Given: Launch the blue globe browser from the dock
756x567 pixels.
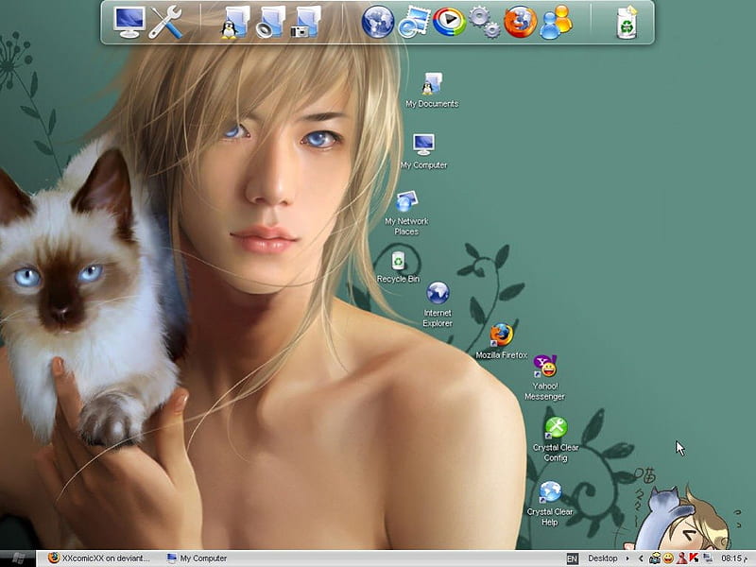Looking at the screenshot, I should [378, 22].
